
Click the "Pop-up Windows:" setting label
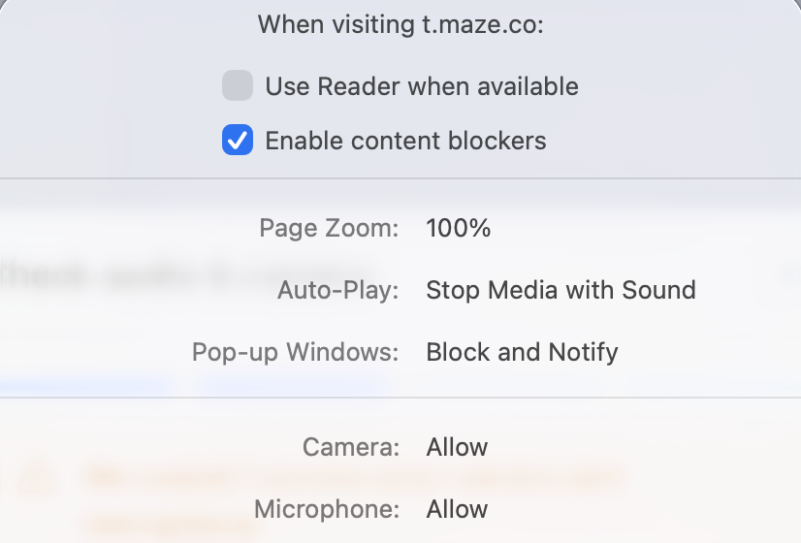point(295,351)
